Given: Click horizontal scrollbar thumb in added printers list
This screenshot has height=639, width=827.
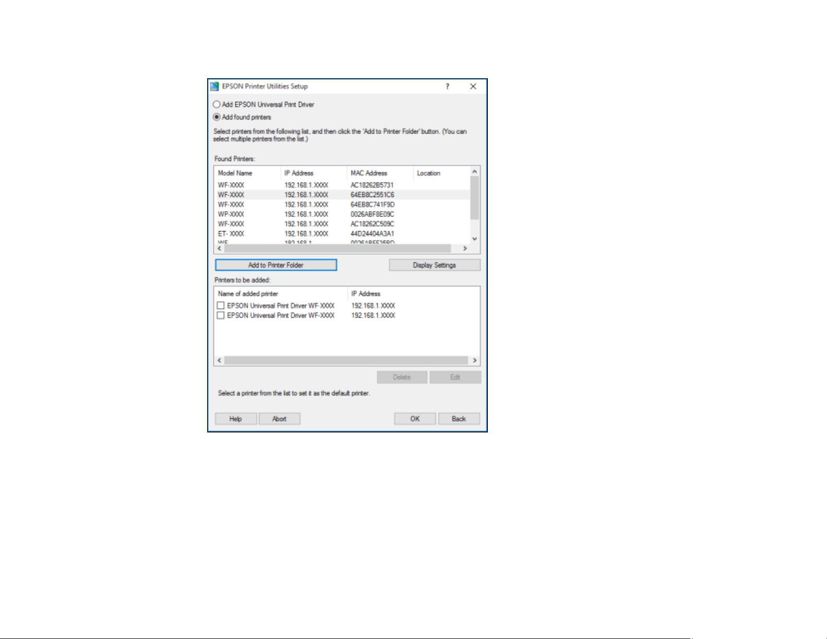Looking at the screenshot, I should [346, 360].
